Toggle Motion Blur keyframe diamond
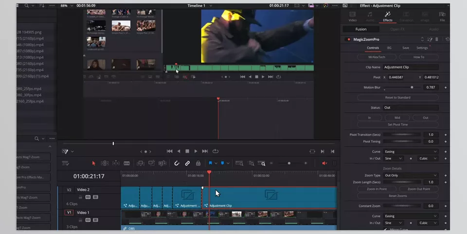The width and height of the screenshot is (467, 234). click(446, 87)
